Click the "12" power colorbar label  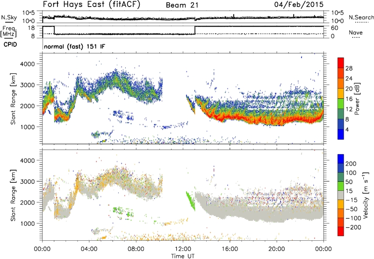pyautogui.click(x=349, y=109)
